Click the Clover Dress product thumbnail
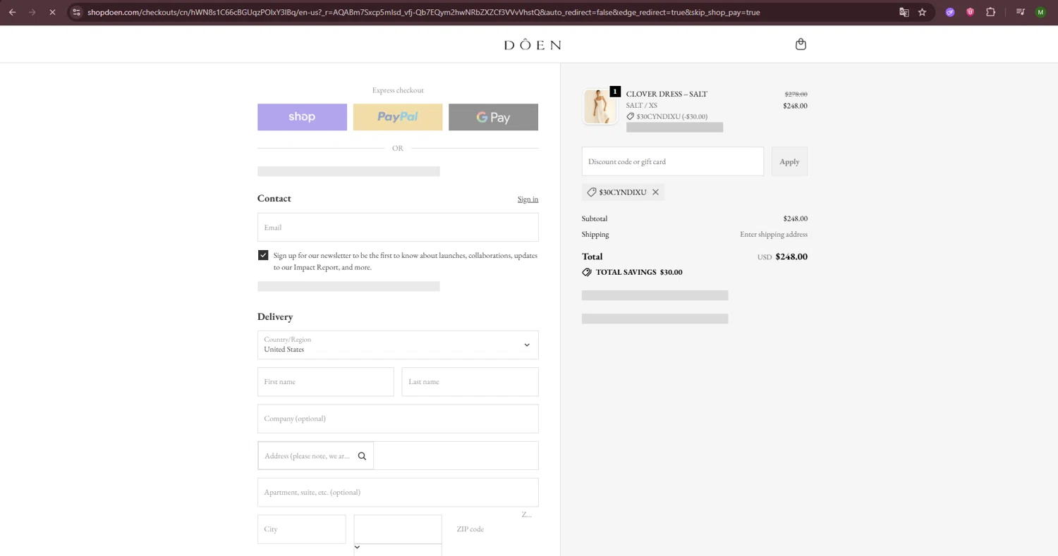 (x=599, y=106)
